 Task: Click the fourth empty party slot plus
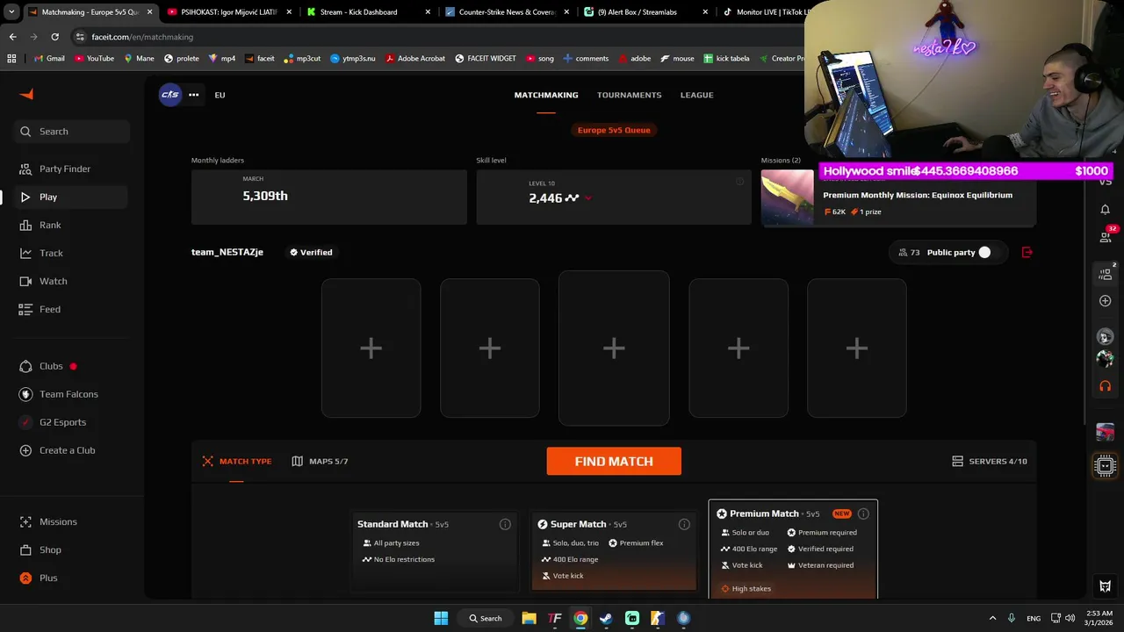(739, 348)
